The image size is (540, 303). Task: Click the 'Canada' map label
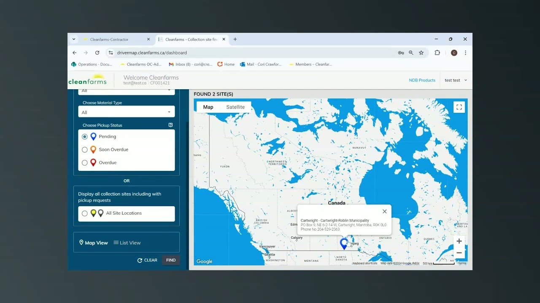coord(337,203)
